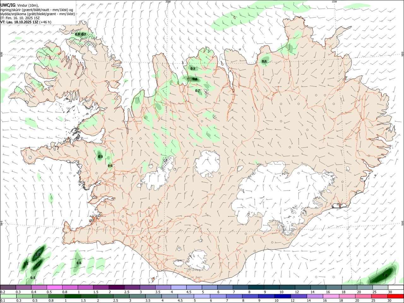This screenshot has height=303, width=404.
Task: Select the 'slydda/snjókoma' legend description line
Action: pos(38,14)
